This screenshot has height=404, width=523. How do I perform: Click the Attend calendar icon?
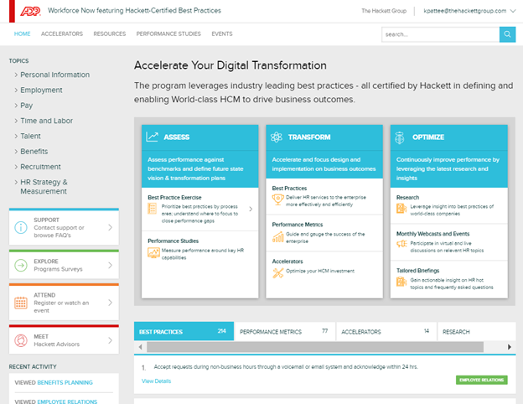point(21,303)
